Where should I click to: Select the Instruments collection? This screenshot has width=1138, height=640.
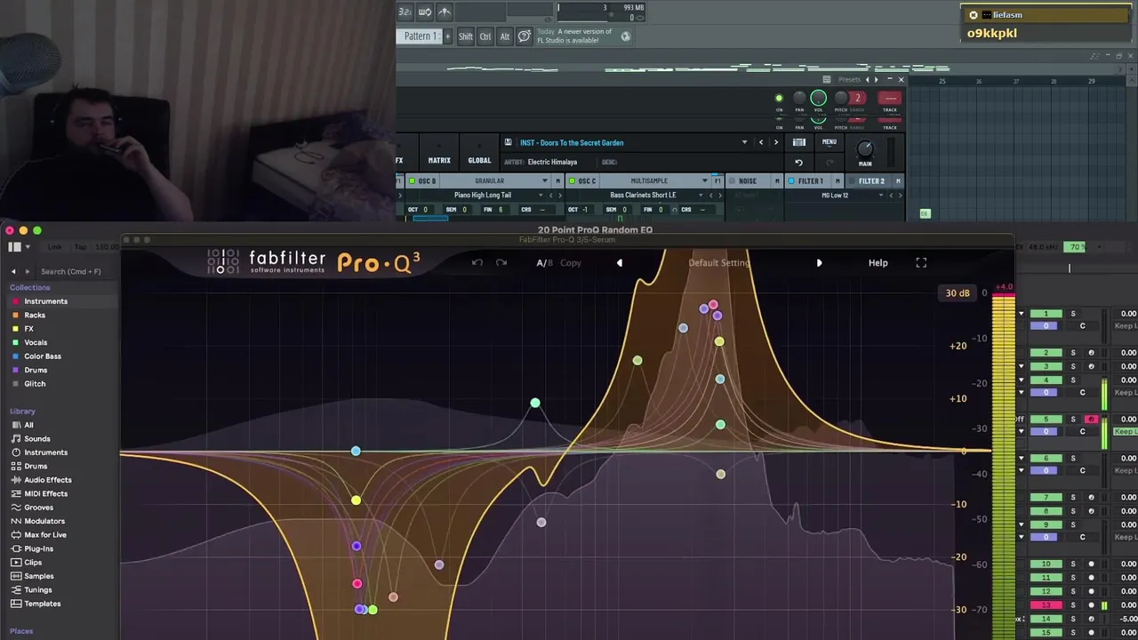pos(45,301)
